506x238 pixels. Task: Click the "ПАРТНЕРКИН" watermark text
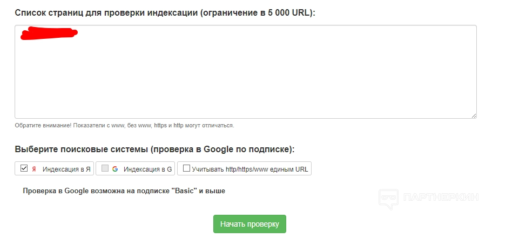pyautogui.click(x=441, y=198)
